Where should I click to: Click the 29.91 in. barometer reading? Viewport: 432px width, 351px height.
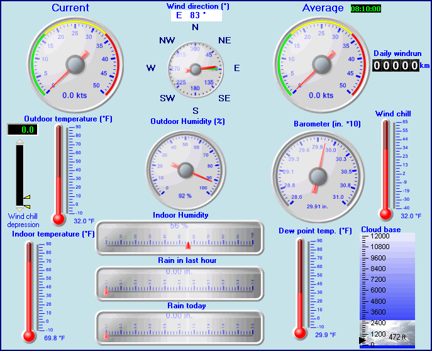pyautogui.click(x=317, y=206)
